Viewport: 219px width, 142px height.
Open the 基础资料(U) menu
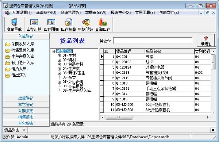coord(46,12)
